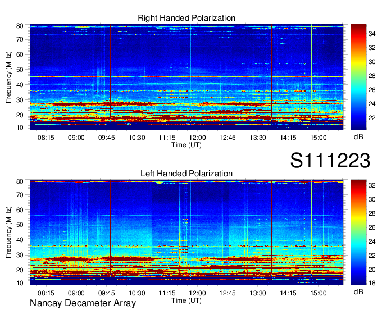Select the S111223 observation label

point(330,161)
